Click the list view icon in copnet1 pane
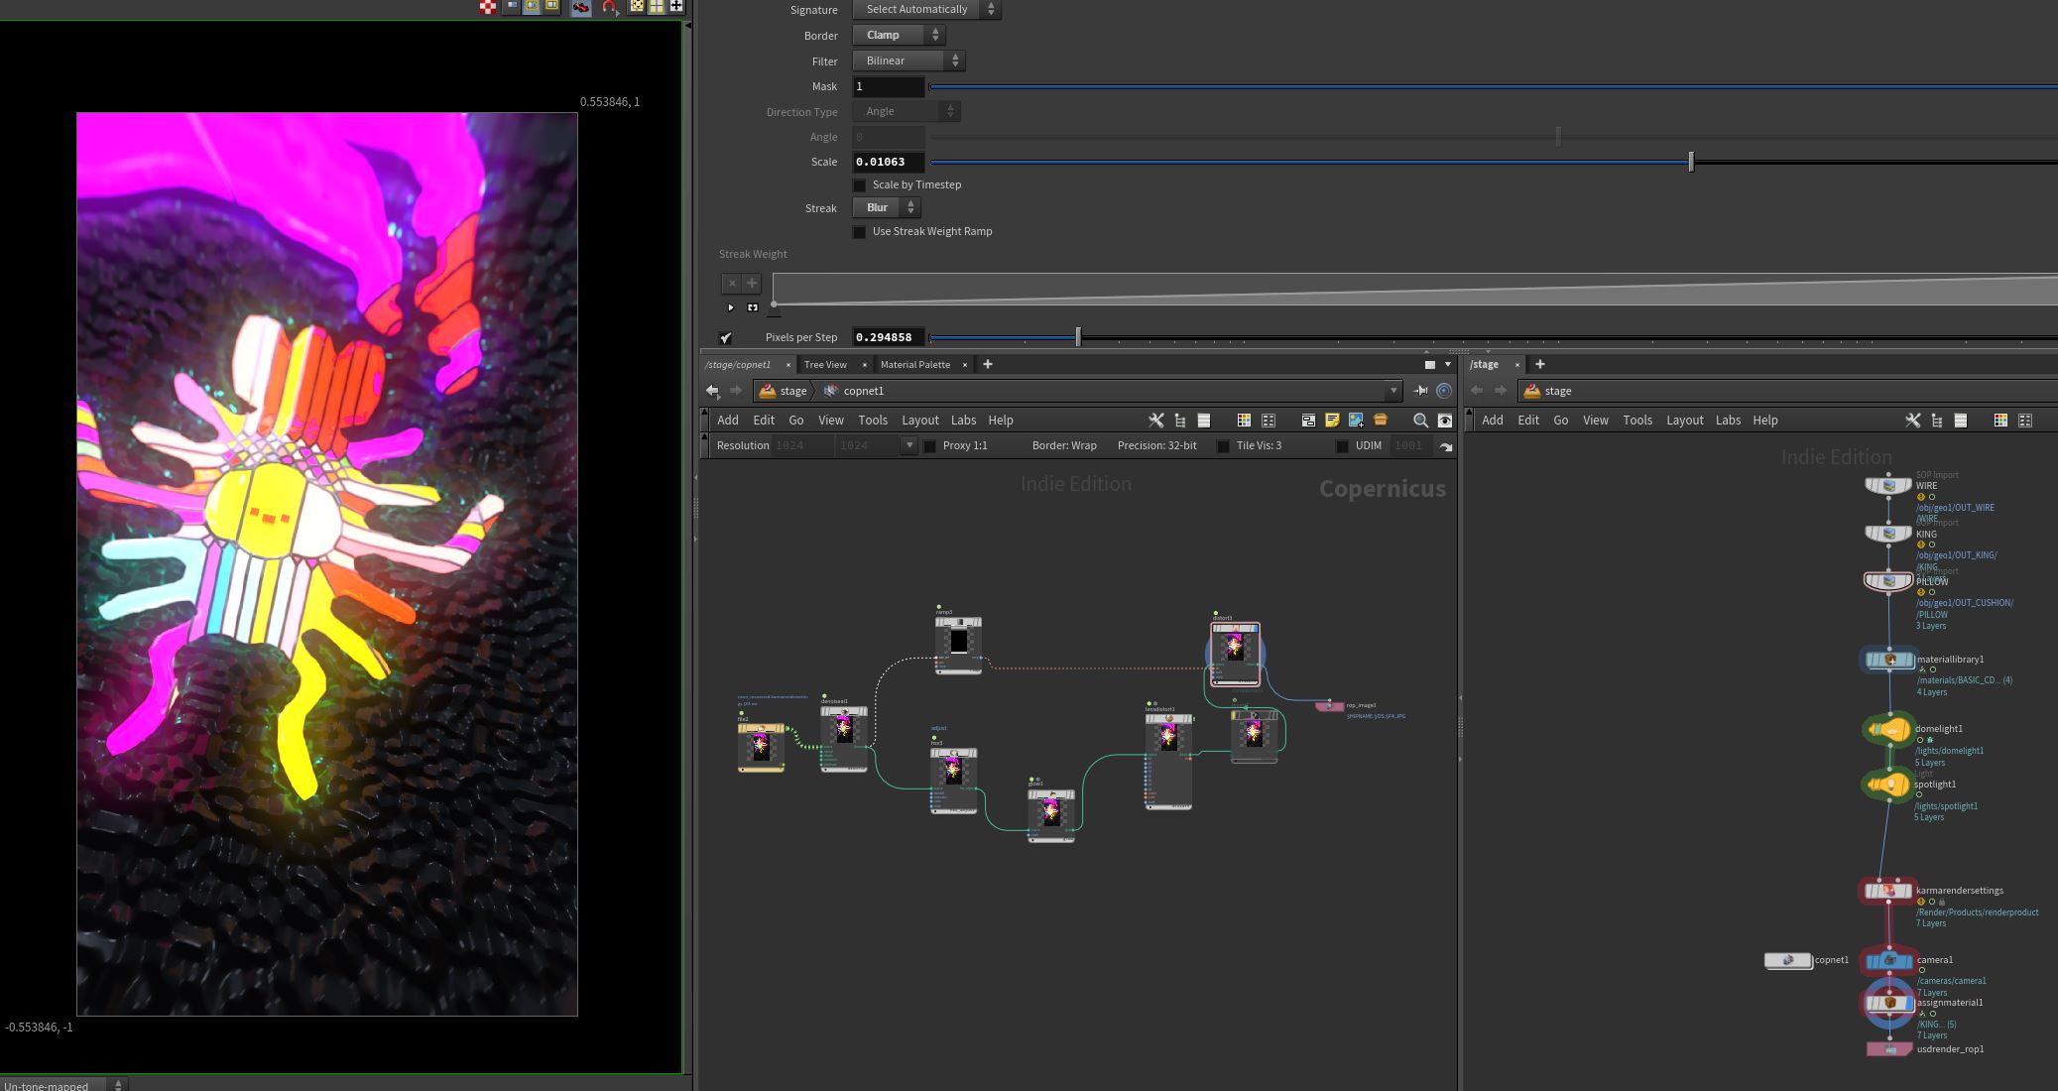This screenshot has width=2058, height=1091. (x=1204, y=421)
